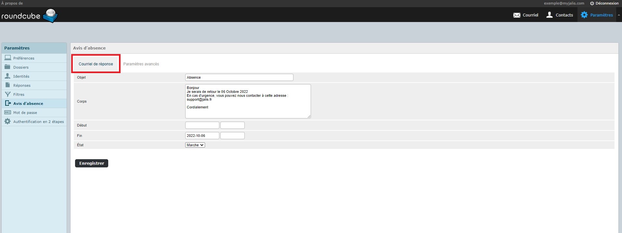Switch to Paramètres avancés tab
The image size is (622, 233).
(x=141, y=64)
